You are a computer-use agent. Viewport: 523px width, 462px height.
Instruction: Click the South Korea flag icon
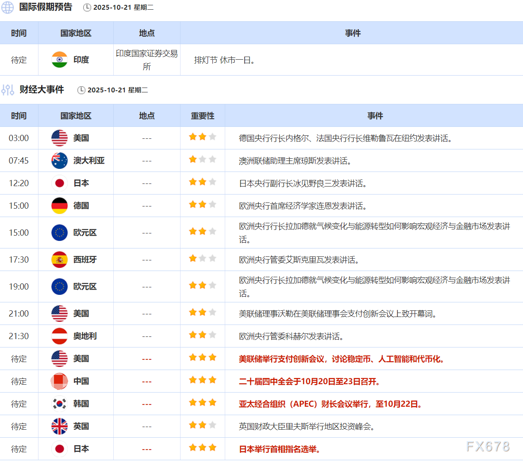pyautogui.click(x=59, y=403)
